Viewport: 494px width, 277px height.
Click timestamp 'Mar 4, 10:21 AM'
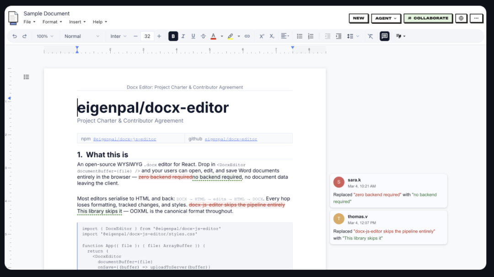362,186
